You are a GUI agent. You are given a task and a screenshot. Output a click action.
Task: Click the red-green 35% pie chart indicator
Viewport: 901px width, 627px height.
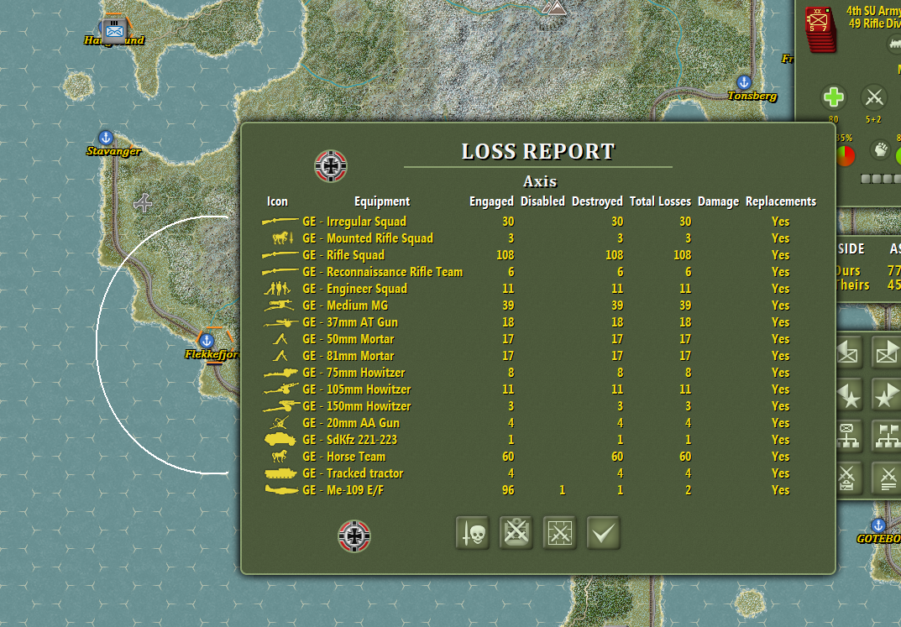[x=846, y=155]
